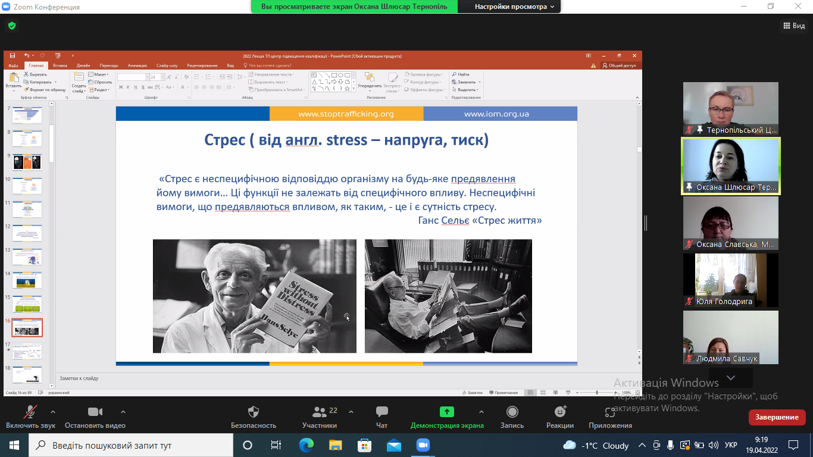Click the www.stoptrafficking.org link on slide
Screen dimensions: 813x457
coord(346,114)
